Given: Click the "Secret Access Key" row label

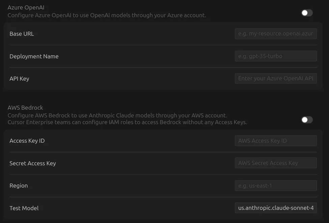Looking at the screenshot, I should point(33,163).
